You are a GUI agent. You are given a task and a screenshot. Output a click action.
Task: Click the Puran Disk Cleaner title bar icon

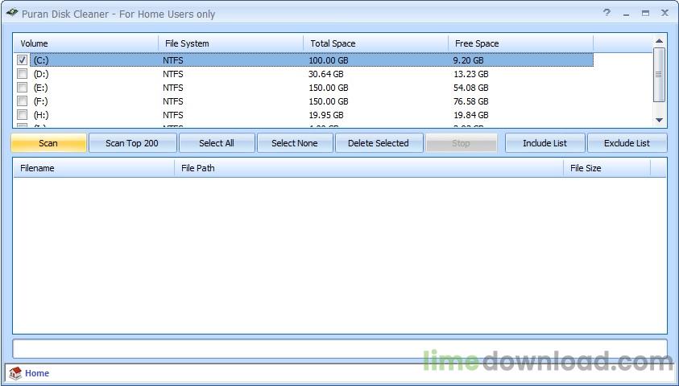pyautogui.click(x=12, y=13)
